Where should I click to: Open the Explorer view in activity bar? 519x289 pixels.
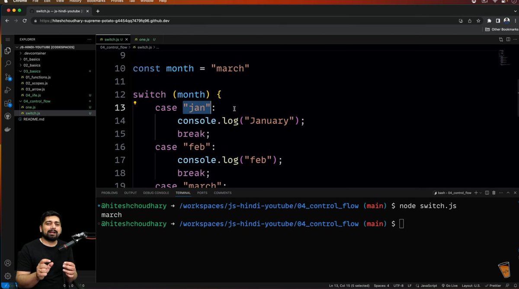click(x=7, y=51)
